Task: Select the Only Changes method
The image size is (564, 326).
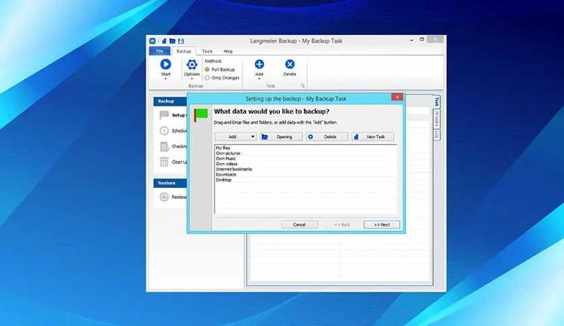Action: click(x=207, y=77)
